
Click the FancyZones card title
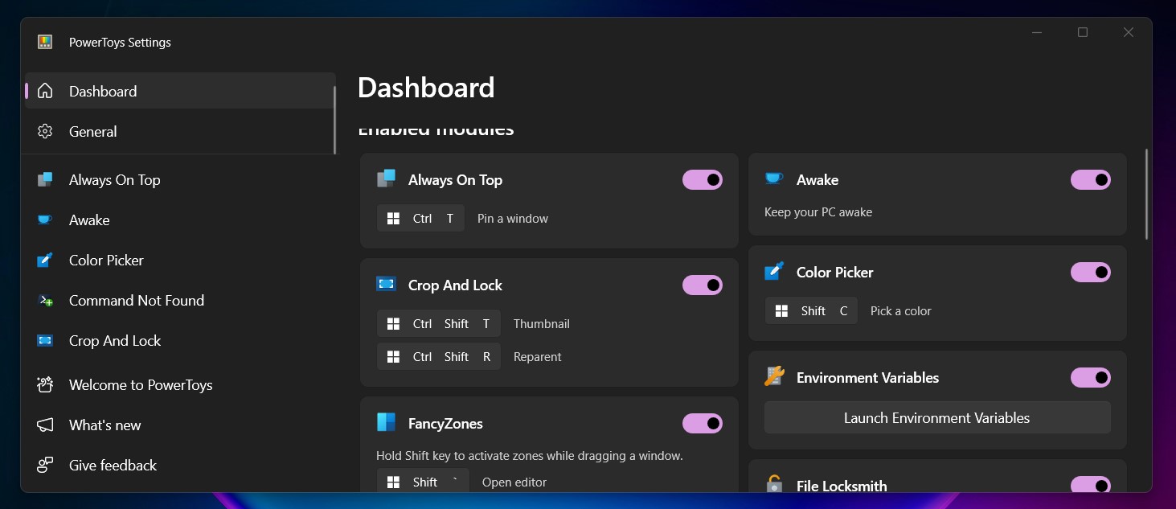[x=445, y=424]
